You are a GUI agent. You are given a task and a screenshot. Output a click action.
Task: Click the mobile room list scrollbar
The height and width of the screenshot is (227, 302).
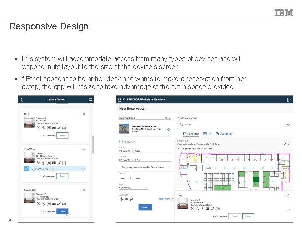93,144
